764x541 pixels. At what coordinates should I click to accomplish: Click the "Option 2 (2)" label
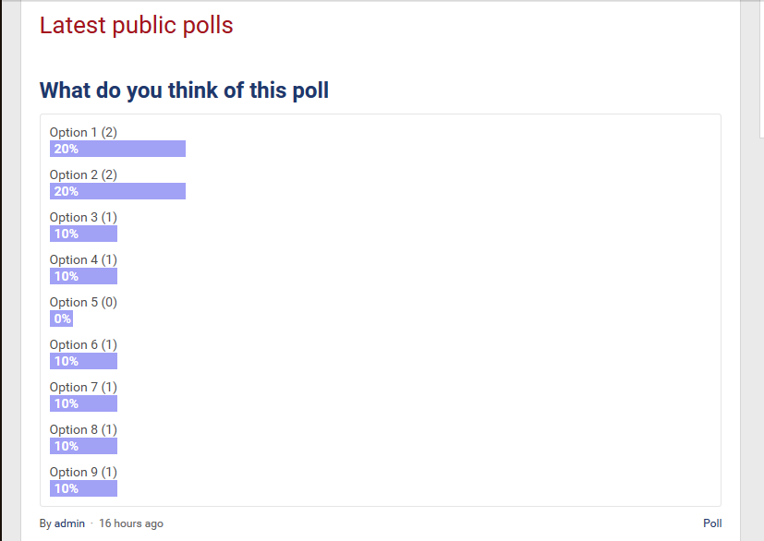[x=83, y=174]
